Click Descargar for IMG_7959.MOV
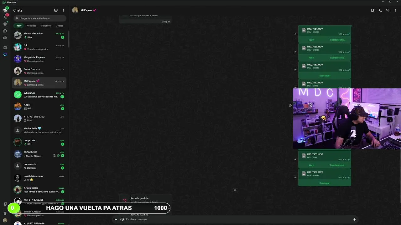 coord(324,183)
